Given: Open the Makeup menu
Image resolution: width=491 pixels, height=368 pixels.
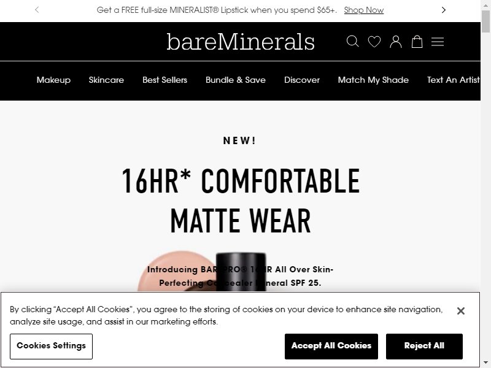Looking at the screenshot, I should (53, 80).
